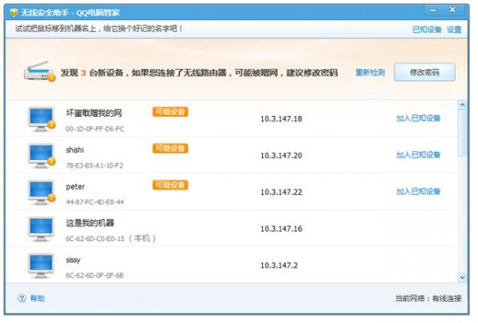
Task: Click MAC address 78-E3-B5-A1-10-F2
Action: click(x=95, y=165)
